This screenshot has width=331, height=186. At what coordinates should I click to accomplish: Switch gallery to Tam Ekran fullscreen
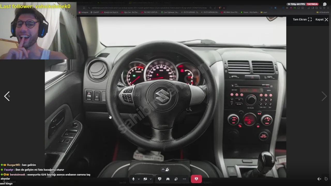point(302,19)
